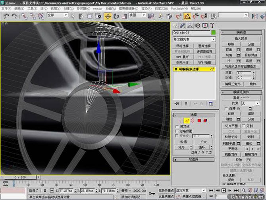The width and height of the screenshot is (266, 200).
Task: Toggle the Window/Crossing selection mode
Action: click(98, 16)
